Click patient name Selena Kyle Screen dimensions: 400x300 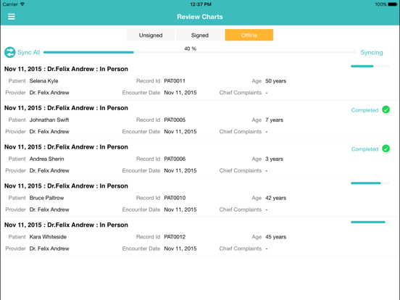pos(44,81)
